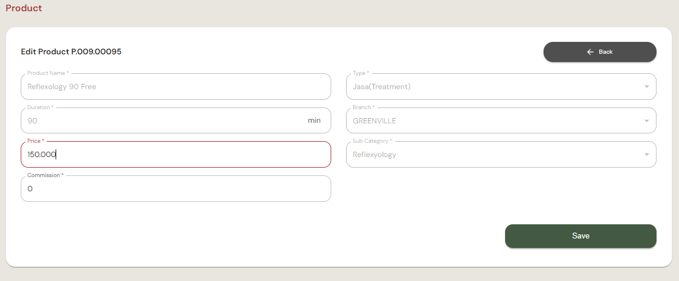Click the Sub Category field label

(372, 142)
